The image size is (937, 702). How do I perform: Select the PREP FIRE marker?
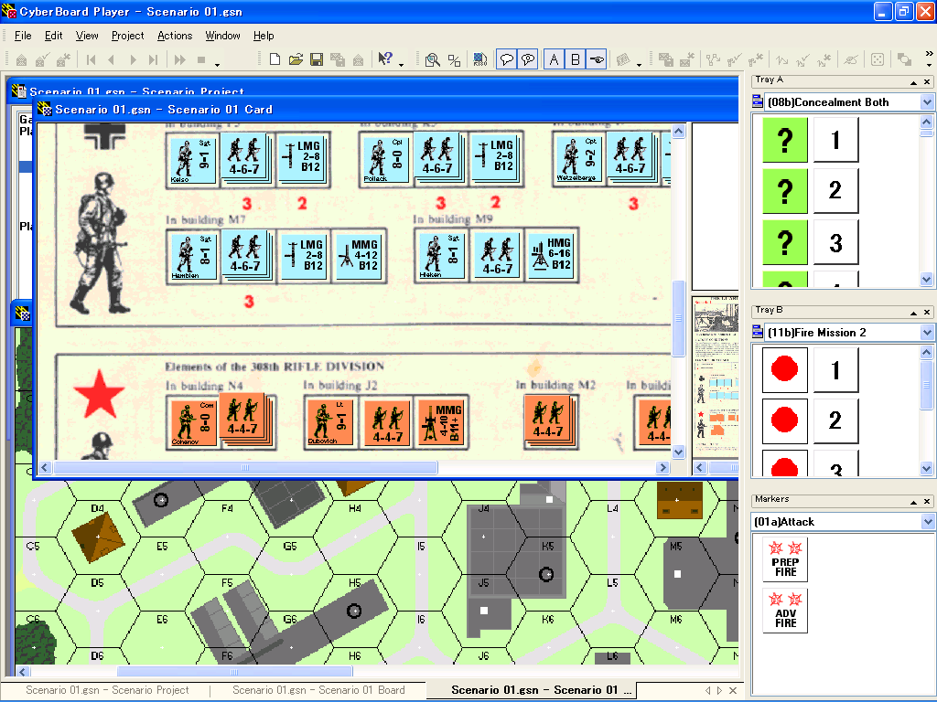pos(785,560)
